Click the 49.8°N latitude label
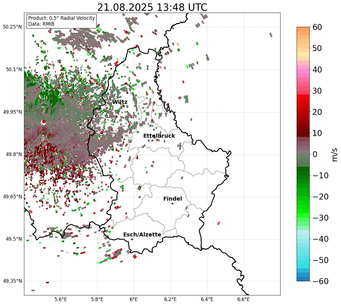341x305 pixels. click(x=14, y=154)
